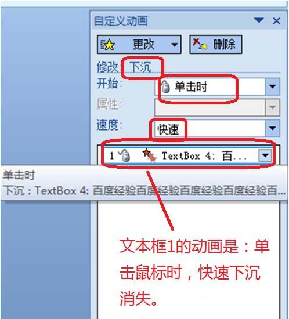Select the TextBox 4 animation list entry
Viewport: 289px width, 319px height.
189,155
